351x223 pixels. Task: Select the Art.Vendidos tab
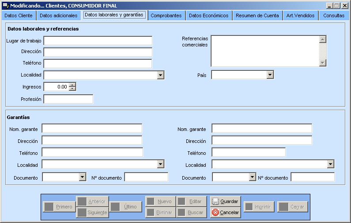300,15
